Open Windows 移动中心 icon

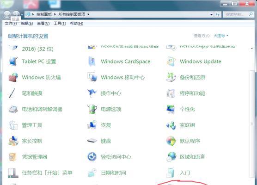(x=92, y=77)
